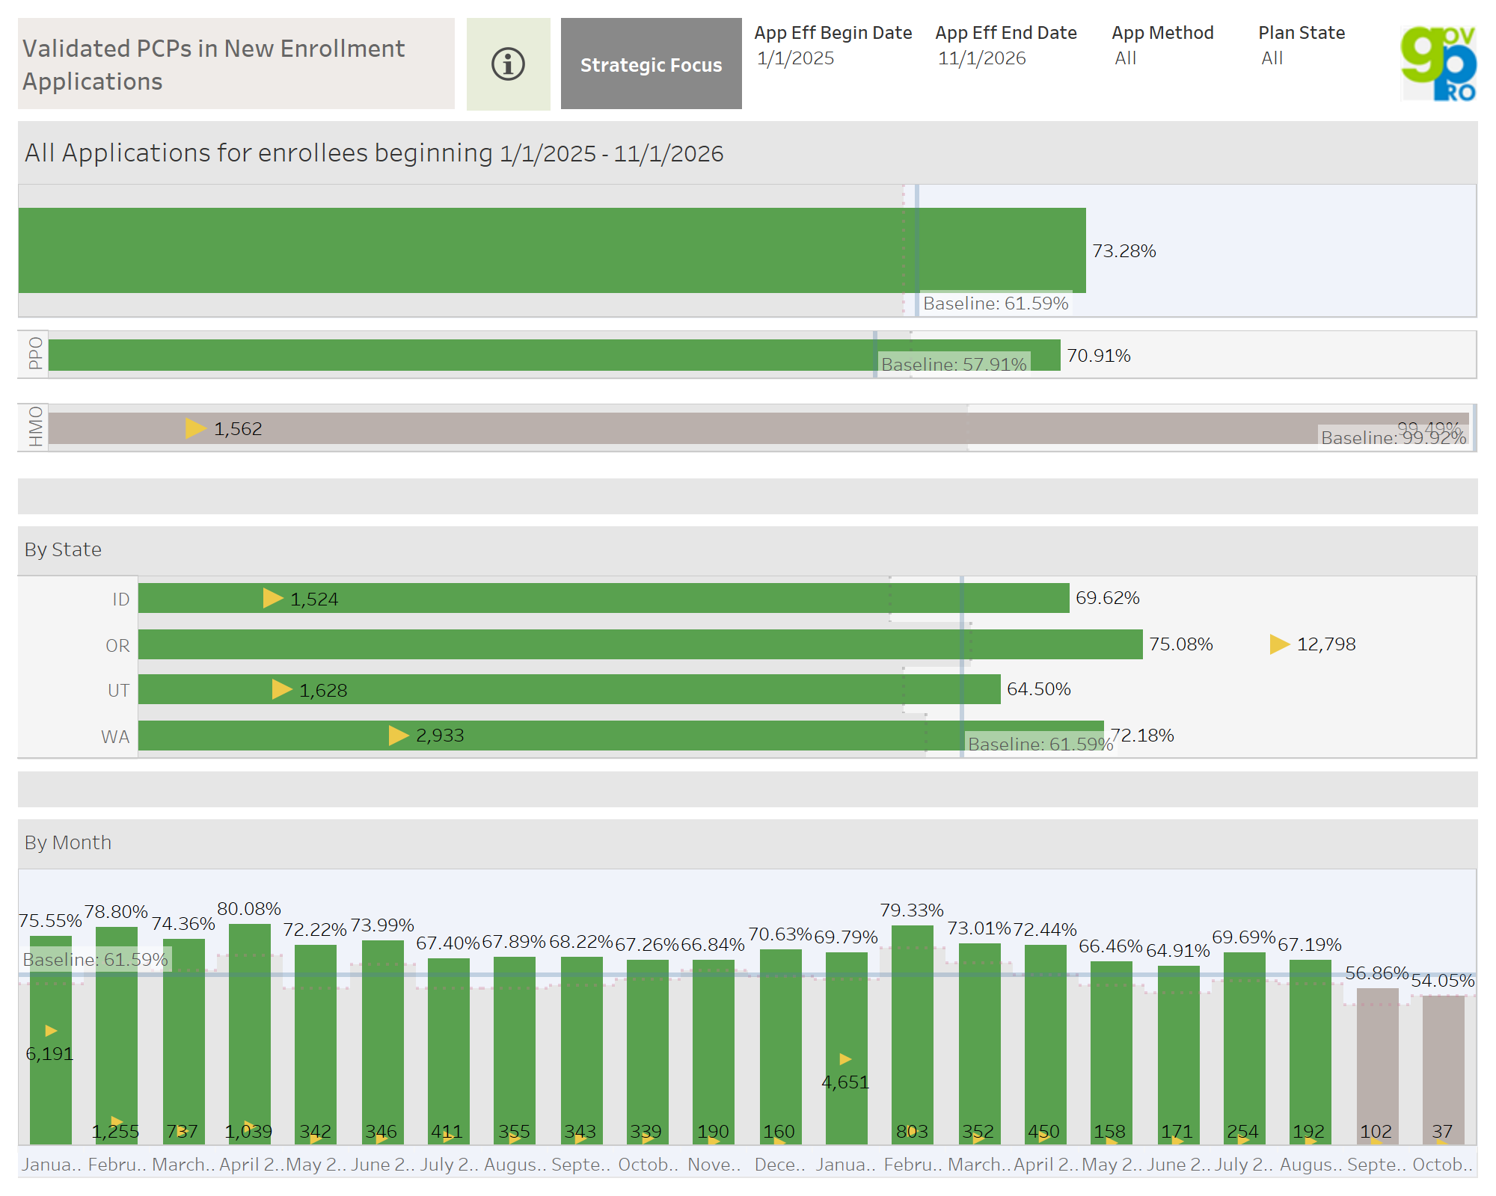Select the Baseline: 57.91% reference label
The width and height of the screenshot is (1496, 1196).
tap(954, 364)
